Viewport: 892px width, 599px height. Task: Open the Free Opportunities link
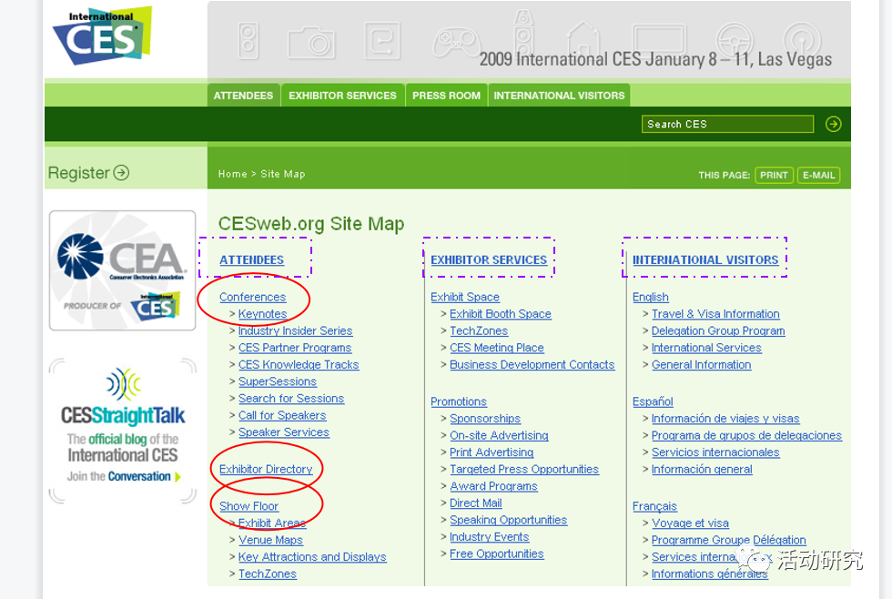point(497,554)
